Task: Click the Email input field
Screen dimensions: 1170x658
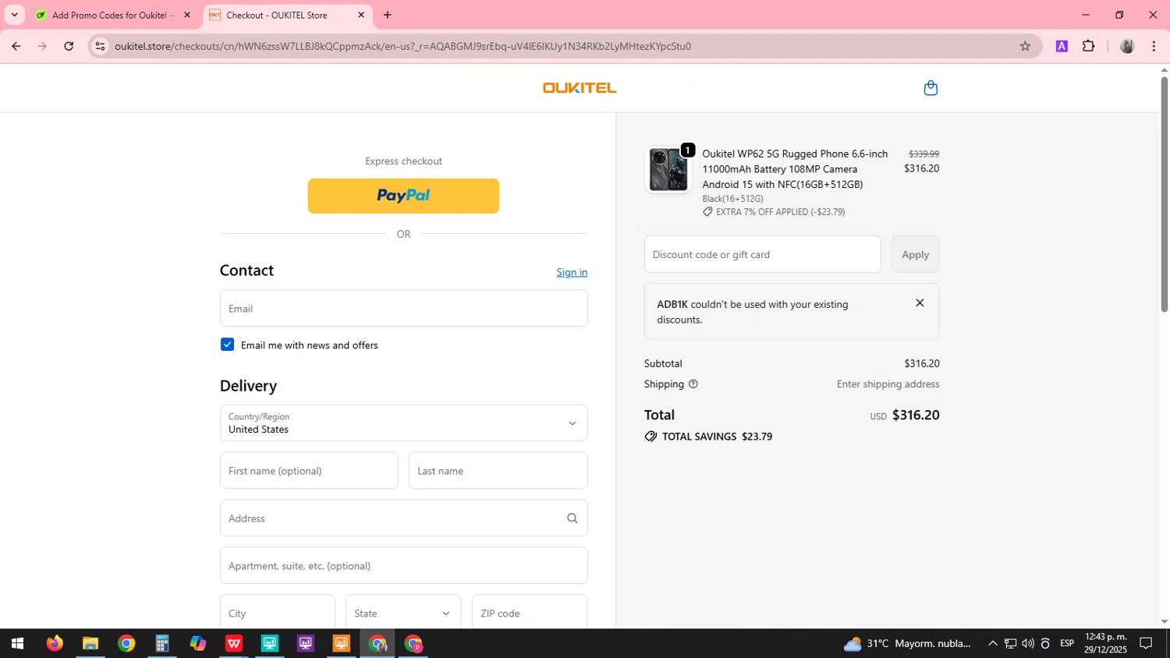Action: coord(403,309)
